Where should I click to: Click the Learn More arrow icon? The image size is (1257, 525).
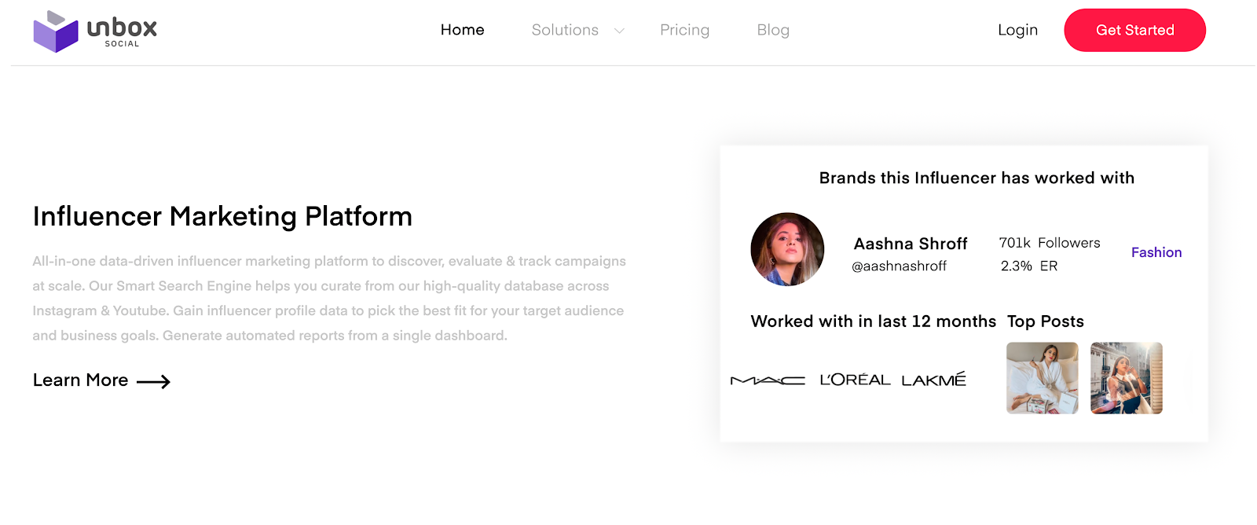click(x=155, y=382)
